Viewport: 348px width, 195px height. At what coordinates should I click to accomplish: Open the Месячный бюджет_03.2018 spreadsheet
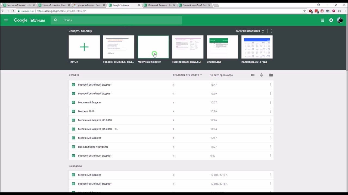(95, 120)
